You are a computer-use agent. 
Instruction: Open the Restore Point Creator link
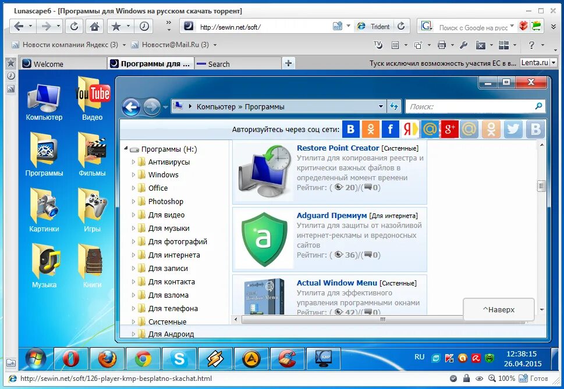point(338,148)
